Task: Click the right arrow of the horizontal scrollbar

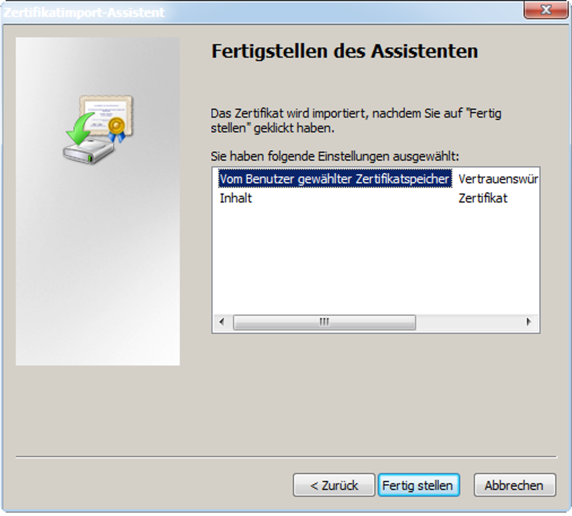Action: tap(529, 322)
